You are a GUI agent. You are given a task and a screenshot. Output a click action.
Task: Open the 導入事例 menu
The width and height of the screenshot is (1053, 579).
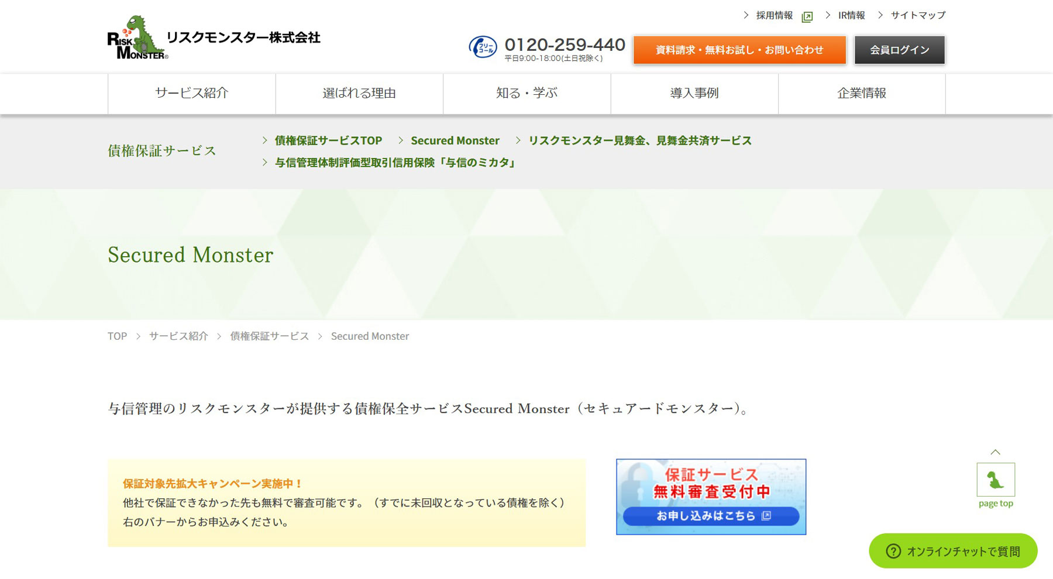(694, 93)
